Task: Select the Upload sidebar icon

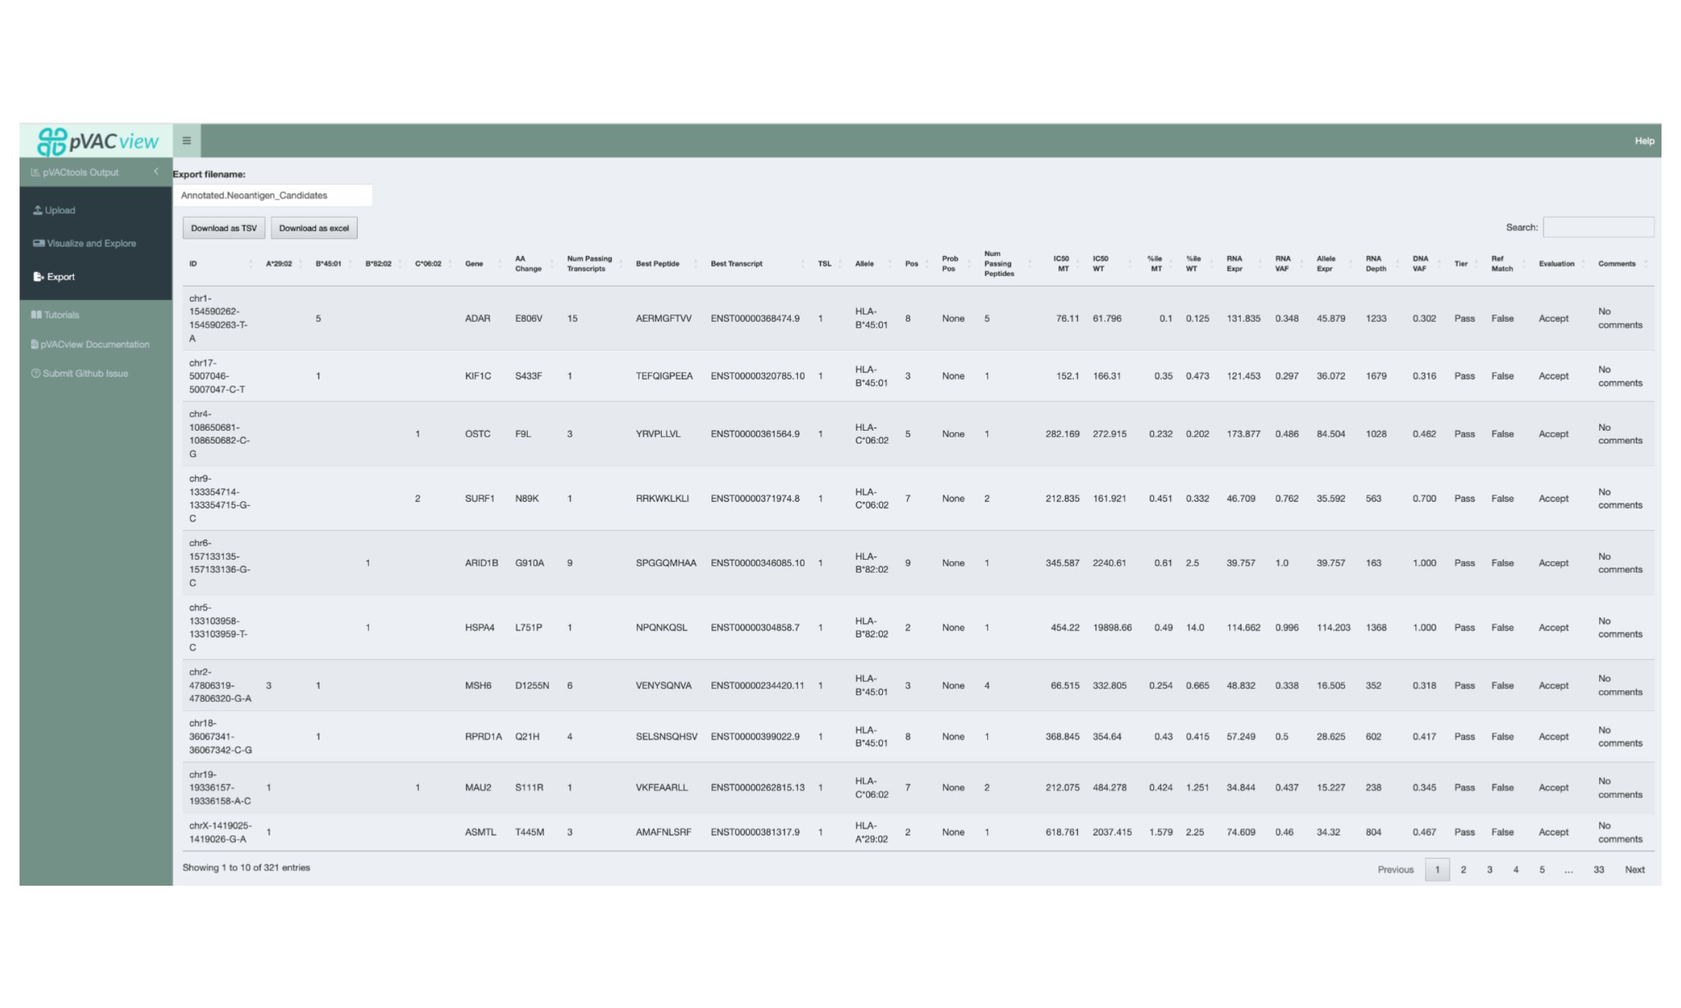Action: pyautogui.click(x=39, y=210)
